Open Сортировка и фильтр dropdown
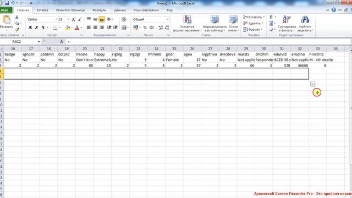The width and height of the screenshot is (352, 198). [x=287, y=24]
